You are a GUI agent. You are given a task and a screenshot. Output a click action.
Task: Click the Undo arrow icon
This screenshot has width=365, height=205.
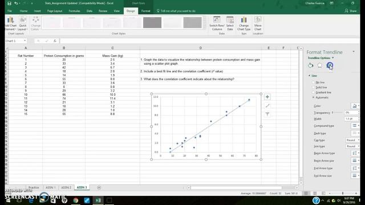tap(15, 3)
